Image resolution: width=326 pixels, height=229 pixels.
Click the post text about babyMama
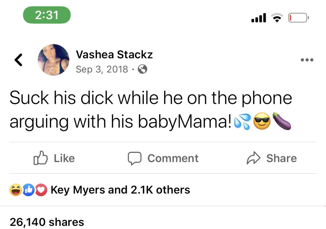pyautogui.click(x=151, y=110)
